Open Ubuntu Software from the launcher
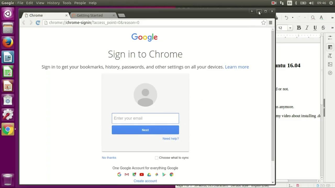 coord(8,100)
